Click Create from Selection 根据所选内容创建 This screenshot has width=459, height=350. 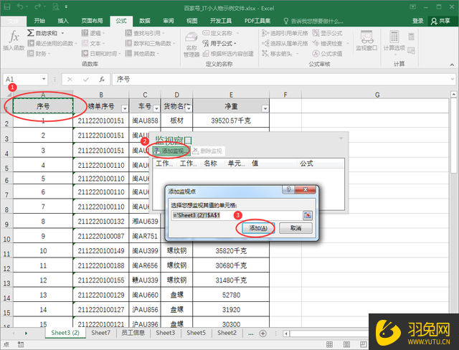228,54
